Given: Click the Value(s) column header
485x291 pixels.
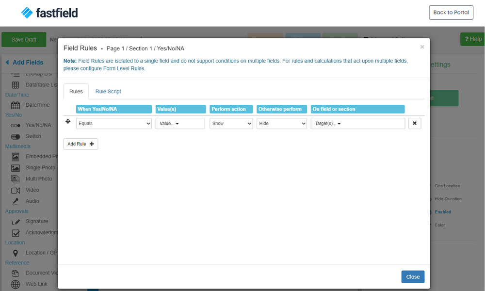Looking at the screenshot, I should point(180,109).
